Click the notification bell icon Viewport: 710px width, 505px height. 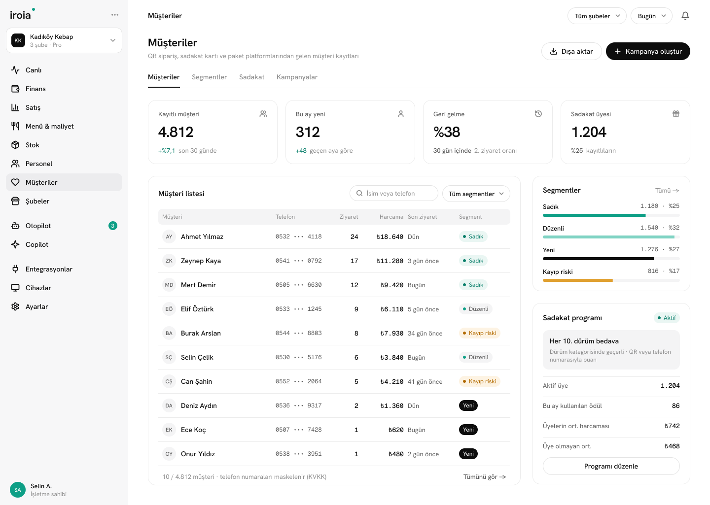[685, 16]
